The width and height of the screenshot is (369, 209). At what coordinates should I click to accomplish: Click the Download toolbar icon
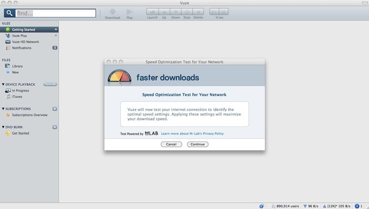(x=112, y=11)
